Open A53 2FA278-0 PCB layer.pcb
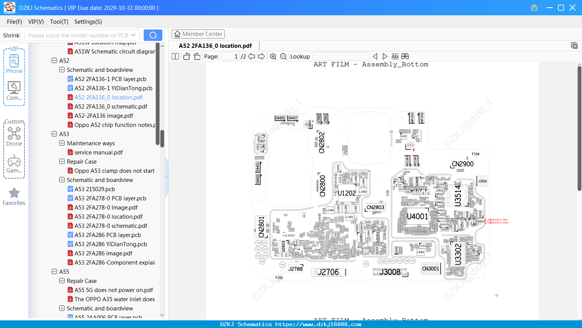This screenshot has height=328, width=582. coord(110,198)
